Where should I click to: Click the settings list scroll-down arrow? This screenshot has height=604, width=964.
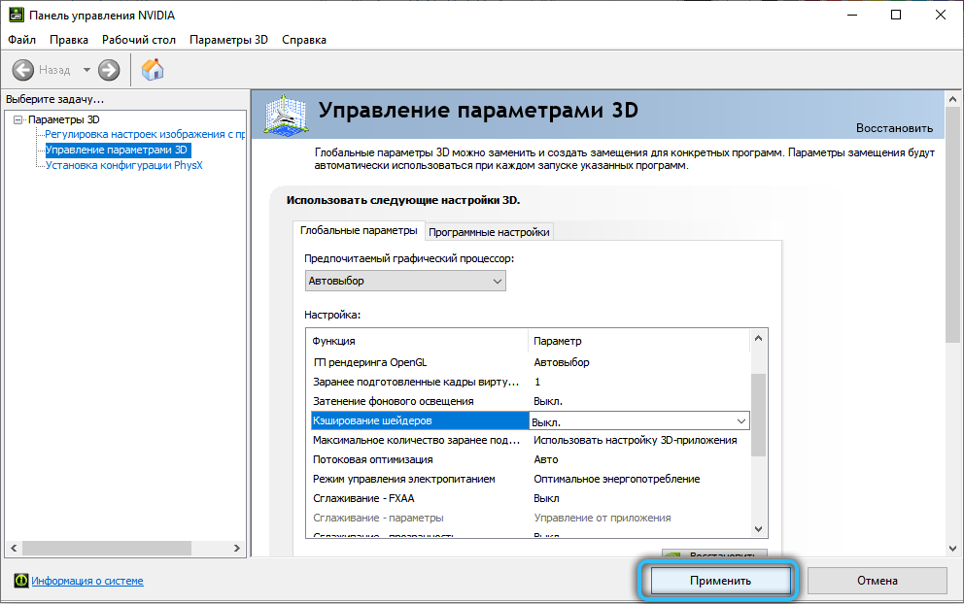pyautogui.click(x=758, y=529)
